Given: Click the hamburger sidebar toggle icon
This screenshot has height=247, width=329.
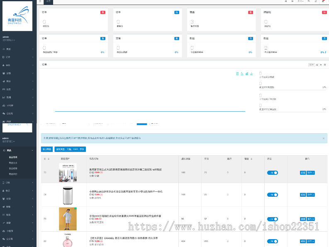Looking at the screenshot, I should pyautogui.click(x=40, y=2).
